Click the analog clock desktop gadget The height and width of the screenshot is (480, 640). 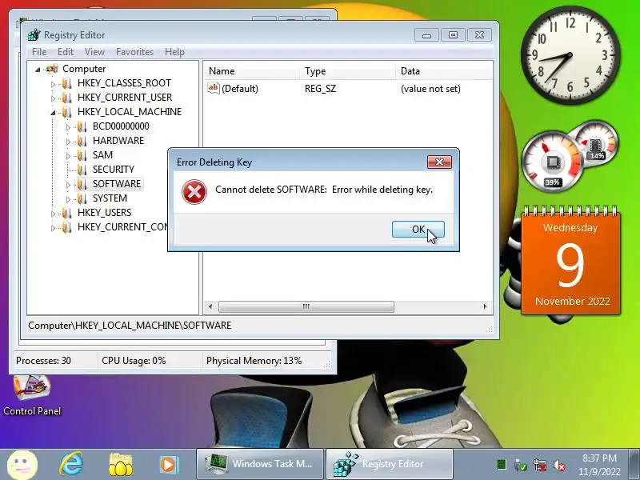[570, 55]
